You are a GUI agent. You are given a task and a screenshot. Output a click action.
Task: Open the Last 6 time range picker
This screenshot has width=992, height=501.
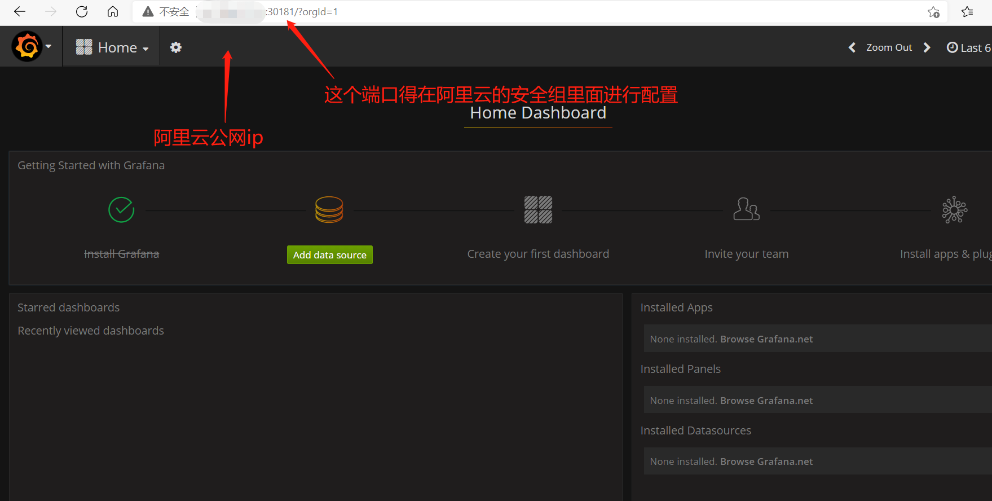pyautogui.click(x=969, y=47)
